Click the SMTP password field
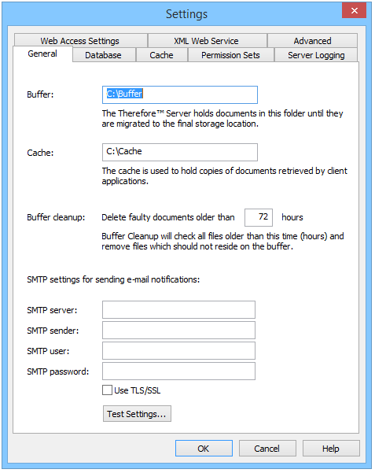Viewport: 375px width, 473px height. pyautogui.click(x=178, y=371)
